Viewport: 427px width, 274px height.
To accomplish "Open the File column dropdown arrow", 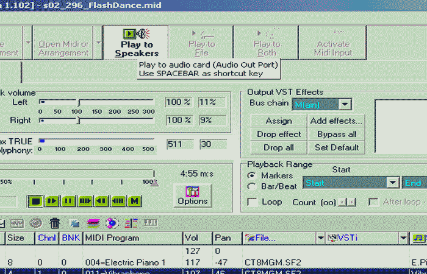I will tap(318, 237).
